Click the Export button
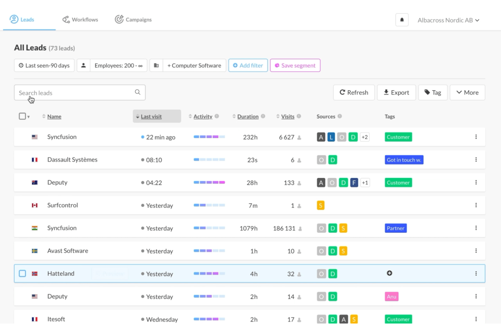This screenshot has height=334, width=501. [x=396, y=92]
